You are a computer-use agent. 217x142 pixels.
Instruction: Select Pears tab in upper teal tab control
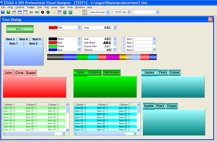pyautogui.click(x=163, y=72)
